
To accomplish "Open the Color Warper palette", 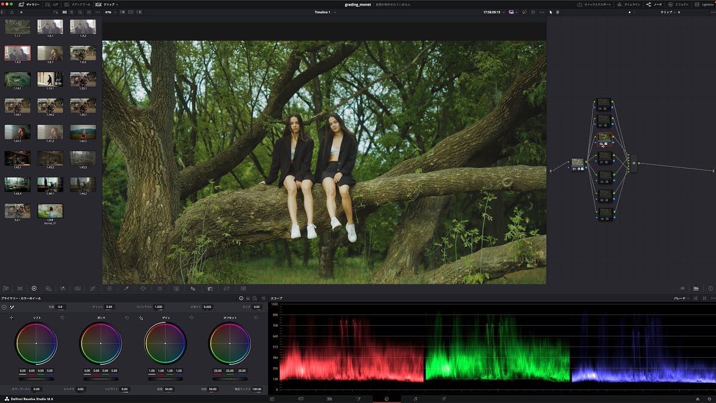I will [x=109, y=288].
